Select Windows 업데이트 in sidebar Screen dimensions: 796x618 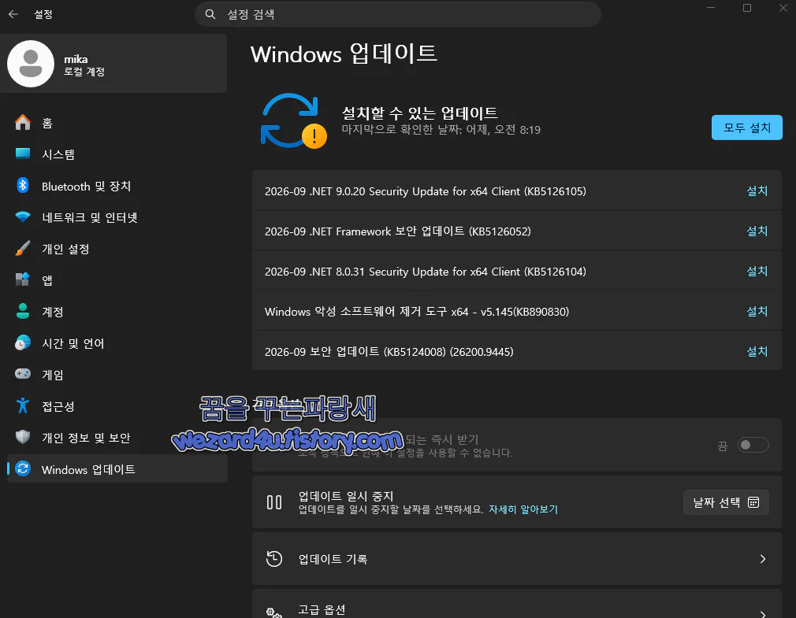[x=117, y=469]
